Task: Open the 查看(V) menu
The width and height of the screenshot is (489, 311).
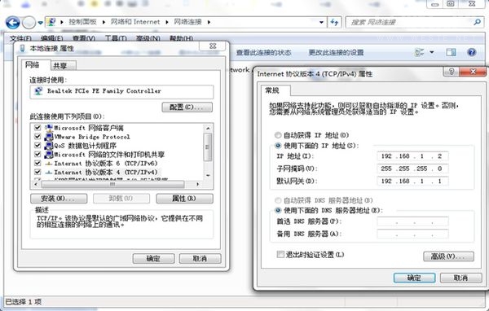Action: 84,38
